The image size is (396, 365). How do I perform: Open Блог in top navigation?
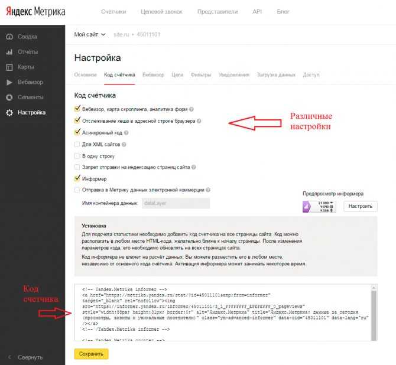(x=283, y=12)
